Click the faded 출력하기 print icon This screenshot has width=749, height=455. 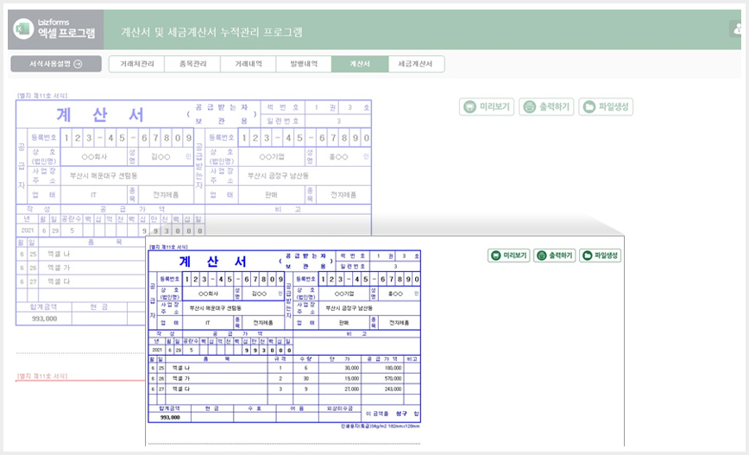pos(529,106)
